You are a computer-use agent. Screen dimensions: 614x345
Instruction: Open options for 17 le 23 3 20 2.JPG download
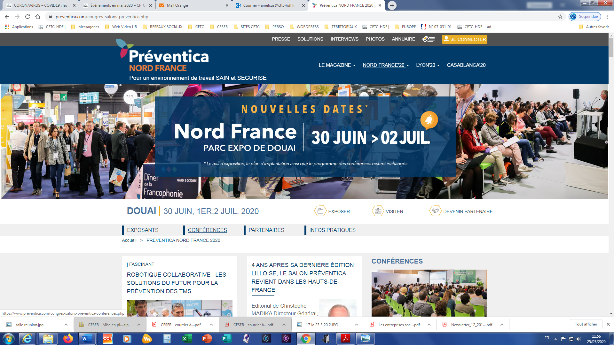[356, 325]
